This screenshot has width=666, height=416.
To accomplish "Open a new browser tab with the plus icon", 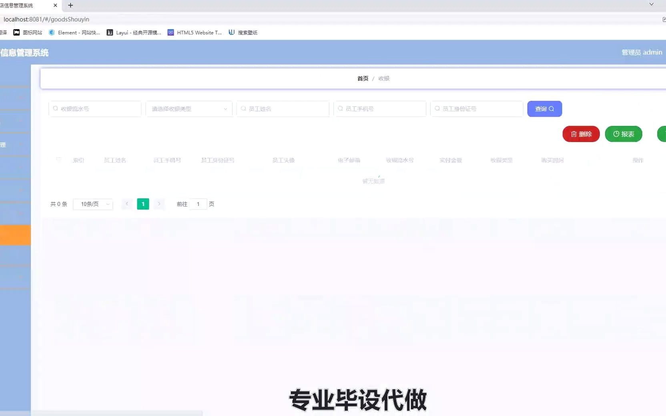I will (x=70, y=5).
